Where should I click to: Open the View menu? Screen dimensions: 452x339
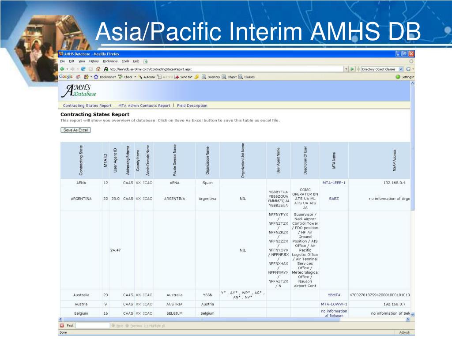pos(82,61)
